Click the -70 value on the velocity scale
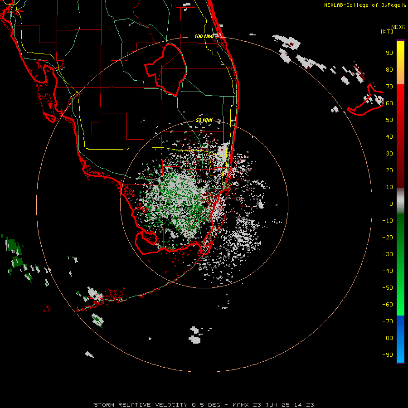 pyautogui.click(x=388, y=321)
